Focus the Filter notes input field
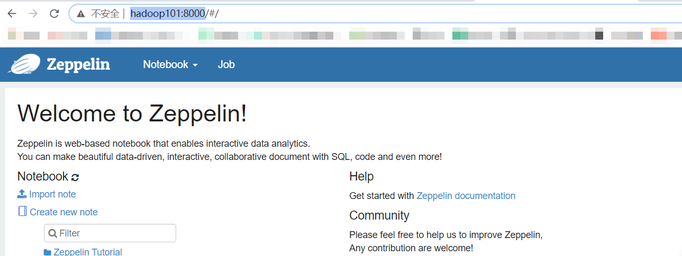This screenshot has width=682, height=256. pyautogui.click(x=110, y=233)
